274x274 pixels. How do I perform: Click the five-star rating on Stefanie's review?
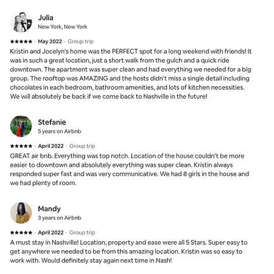(21, 146)
